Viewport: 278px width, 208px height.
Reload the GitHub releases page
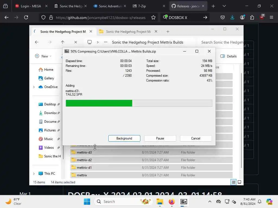(x=26, y=17)
